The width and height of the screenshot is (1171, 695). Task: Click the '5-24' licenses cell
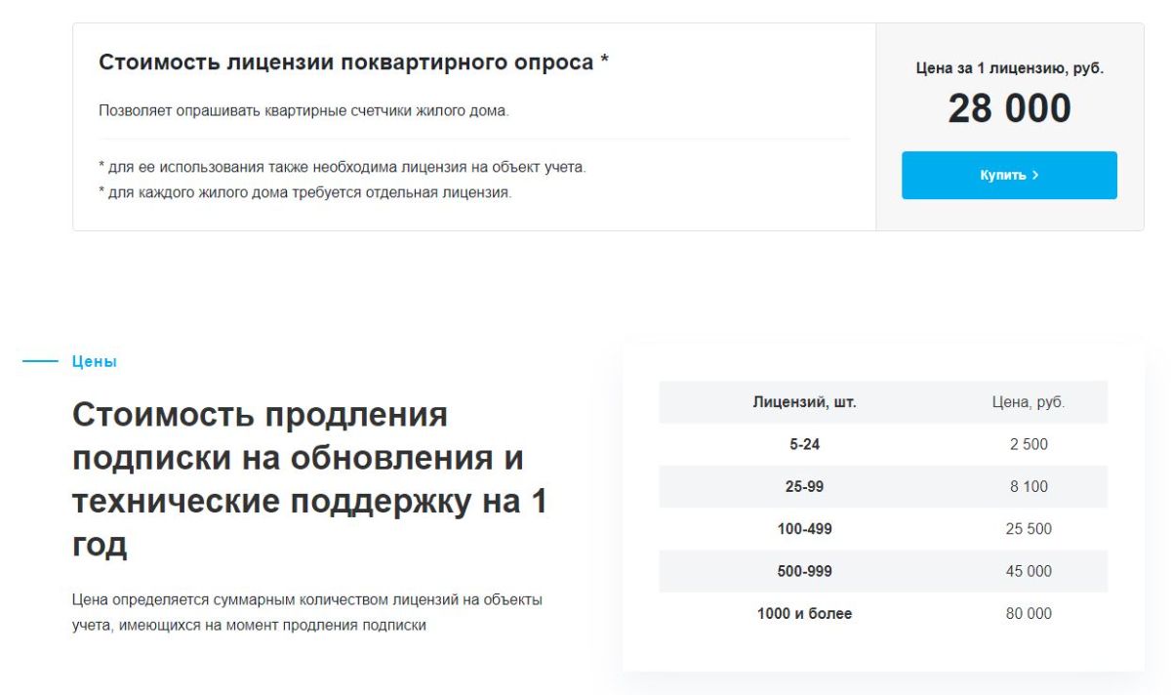pyautogui.click(x=804, y=444)
